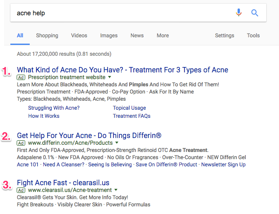Switch to the Images tab
The image size is (279, 214).
tap(109, 36)
